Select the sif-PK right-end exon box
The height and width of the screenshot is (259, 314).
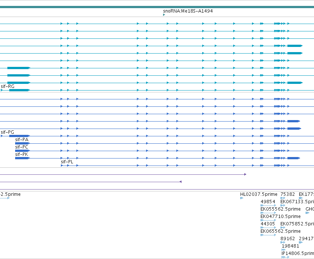(294, 158)
